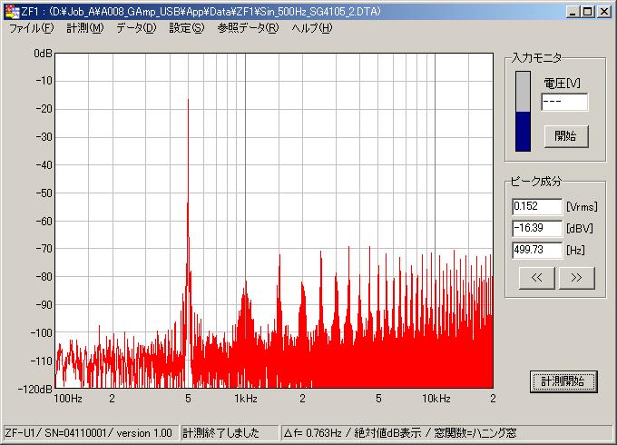
Task: Click the ピーク成分 group label
Action: point(535,182)
